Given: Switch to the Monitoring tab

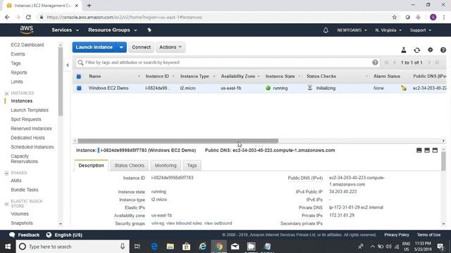Looking at the screenshot, I should [166, 166].
